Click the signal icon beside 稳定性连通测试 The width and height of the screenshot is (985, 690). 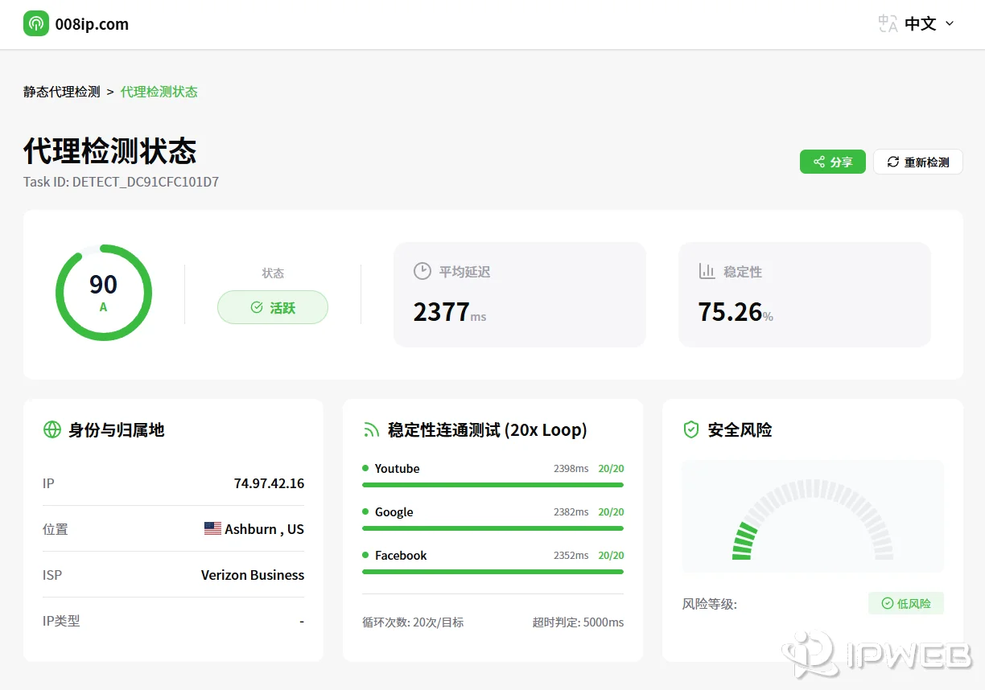pyautogui.click(x=371, y=429)
